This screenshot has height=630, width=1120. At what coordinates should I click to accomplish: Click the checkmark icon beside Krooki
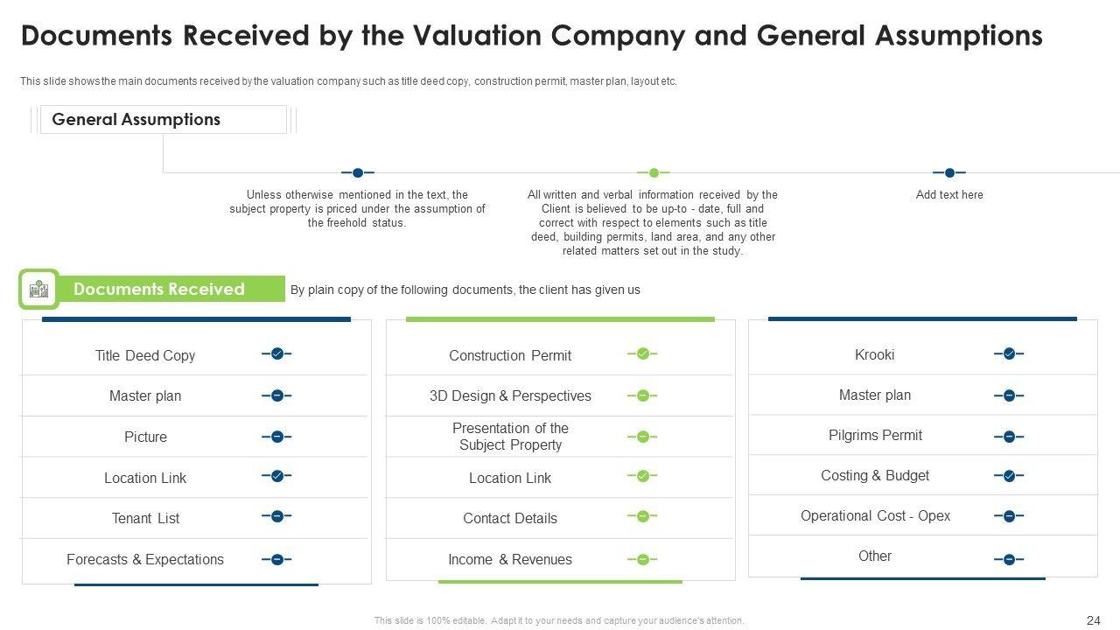pyautogui.click(x=1009, y=353)
